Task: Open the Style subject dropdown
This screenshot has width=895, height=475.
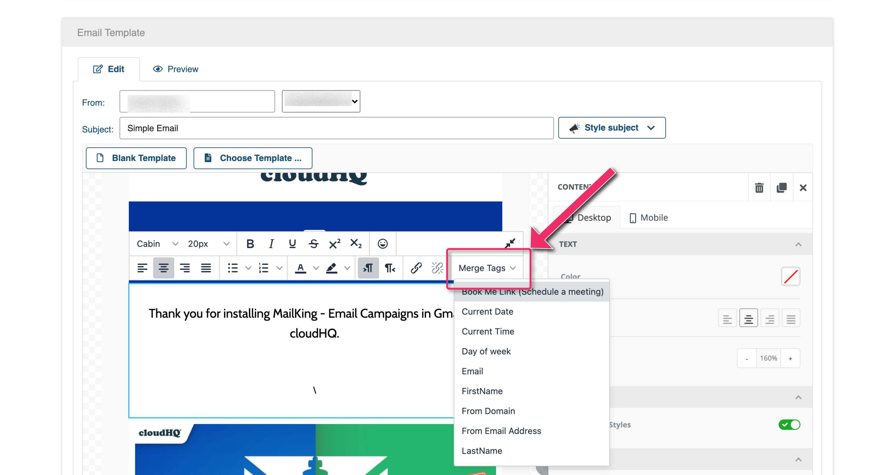Action: [x=612, y=128]
